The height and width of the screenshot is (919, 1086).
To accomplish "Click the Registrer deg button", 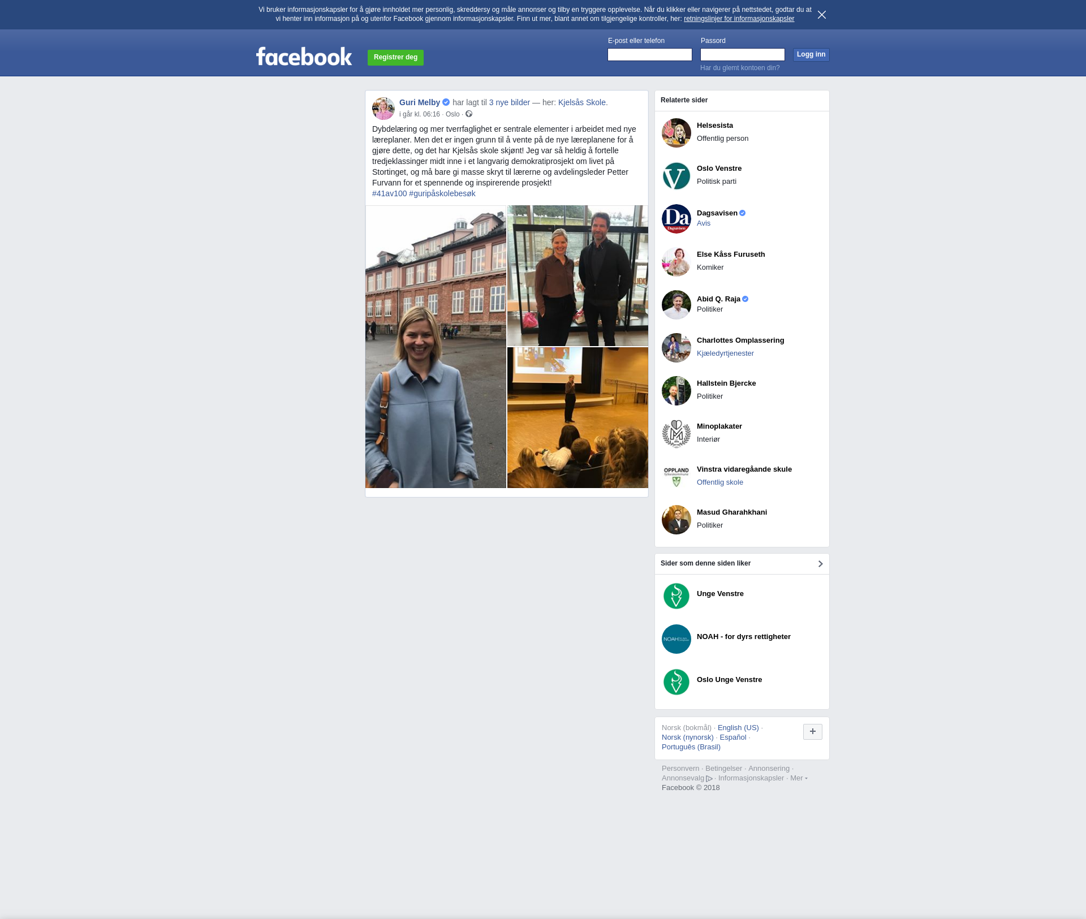I will (395, 57).
